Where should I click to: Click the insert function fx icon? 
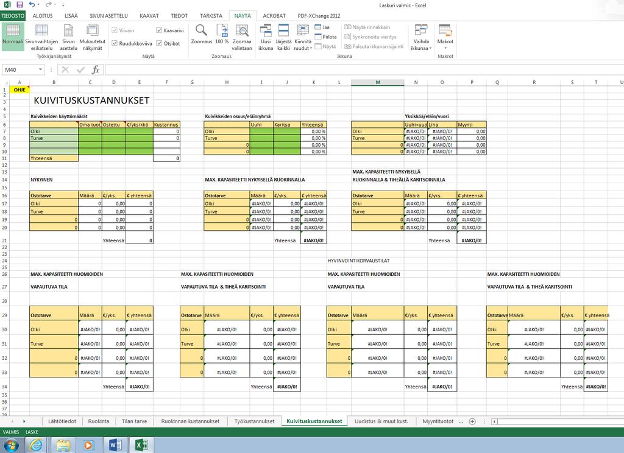tap(96, 70)
